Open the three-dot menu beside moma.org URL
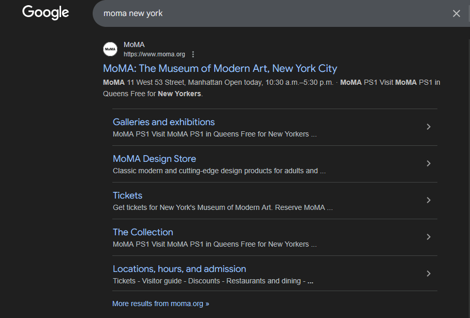Viewport: 470px width, 318px height. tap(193, 54)
